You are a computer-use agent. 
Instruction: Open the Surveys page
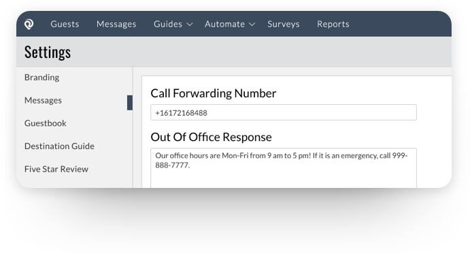click(283, 24)
